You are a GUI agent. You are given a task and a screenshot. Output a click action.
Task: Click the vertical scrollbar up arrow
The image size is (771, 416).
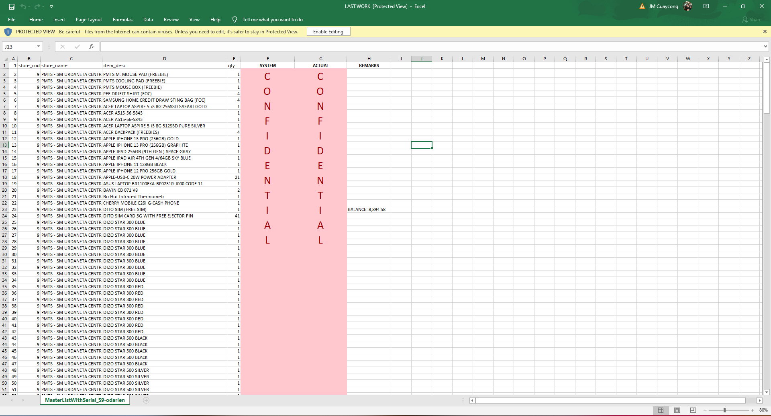coord(767,59)
